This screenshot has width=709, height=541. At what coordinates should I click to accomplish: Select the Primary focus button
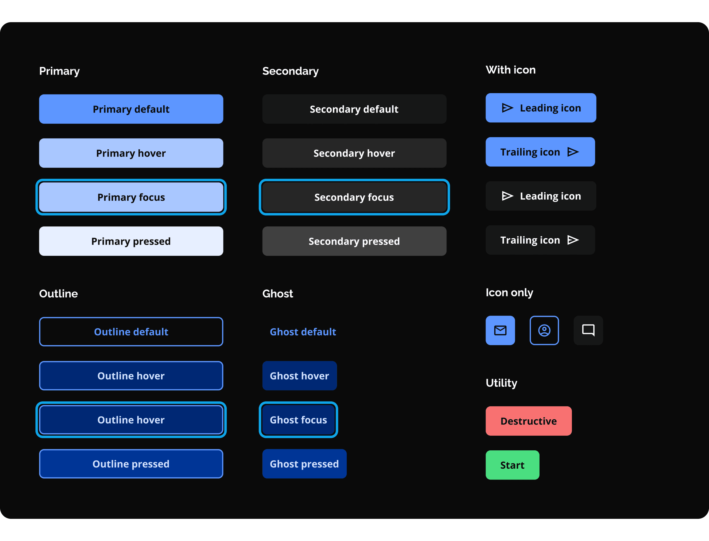coord(131,197)
